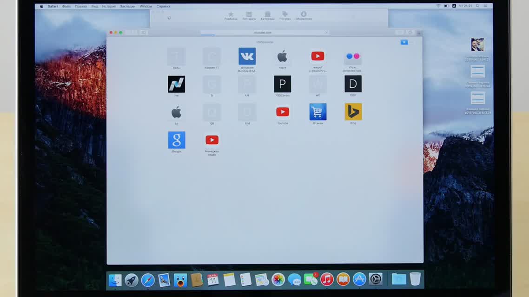Open FaceTime with notification badge in Dock
This screenshot has width=529, height=297.
[311, 279]
